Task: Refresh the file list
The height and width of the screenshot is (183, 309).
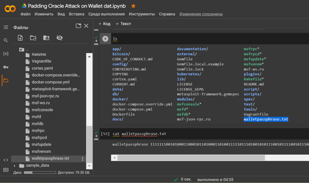Action: pyautogui.click(x=33, y=38)
